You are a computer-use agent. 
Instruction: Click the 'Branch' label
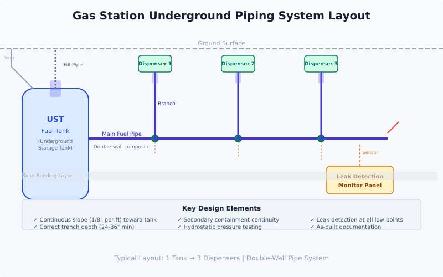(x=167, y=104)
